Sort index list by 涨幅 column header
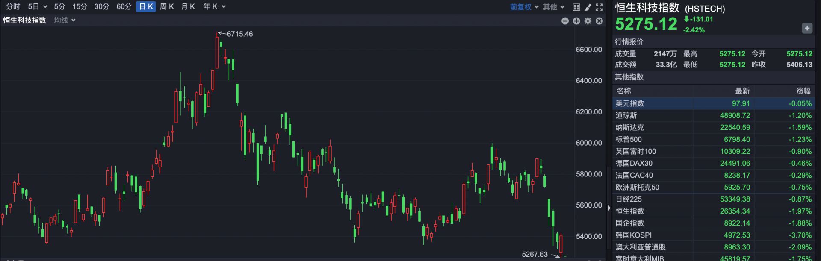The image size is (821, 261). tap(803, 91)
